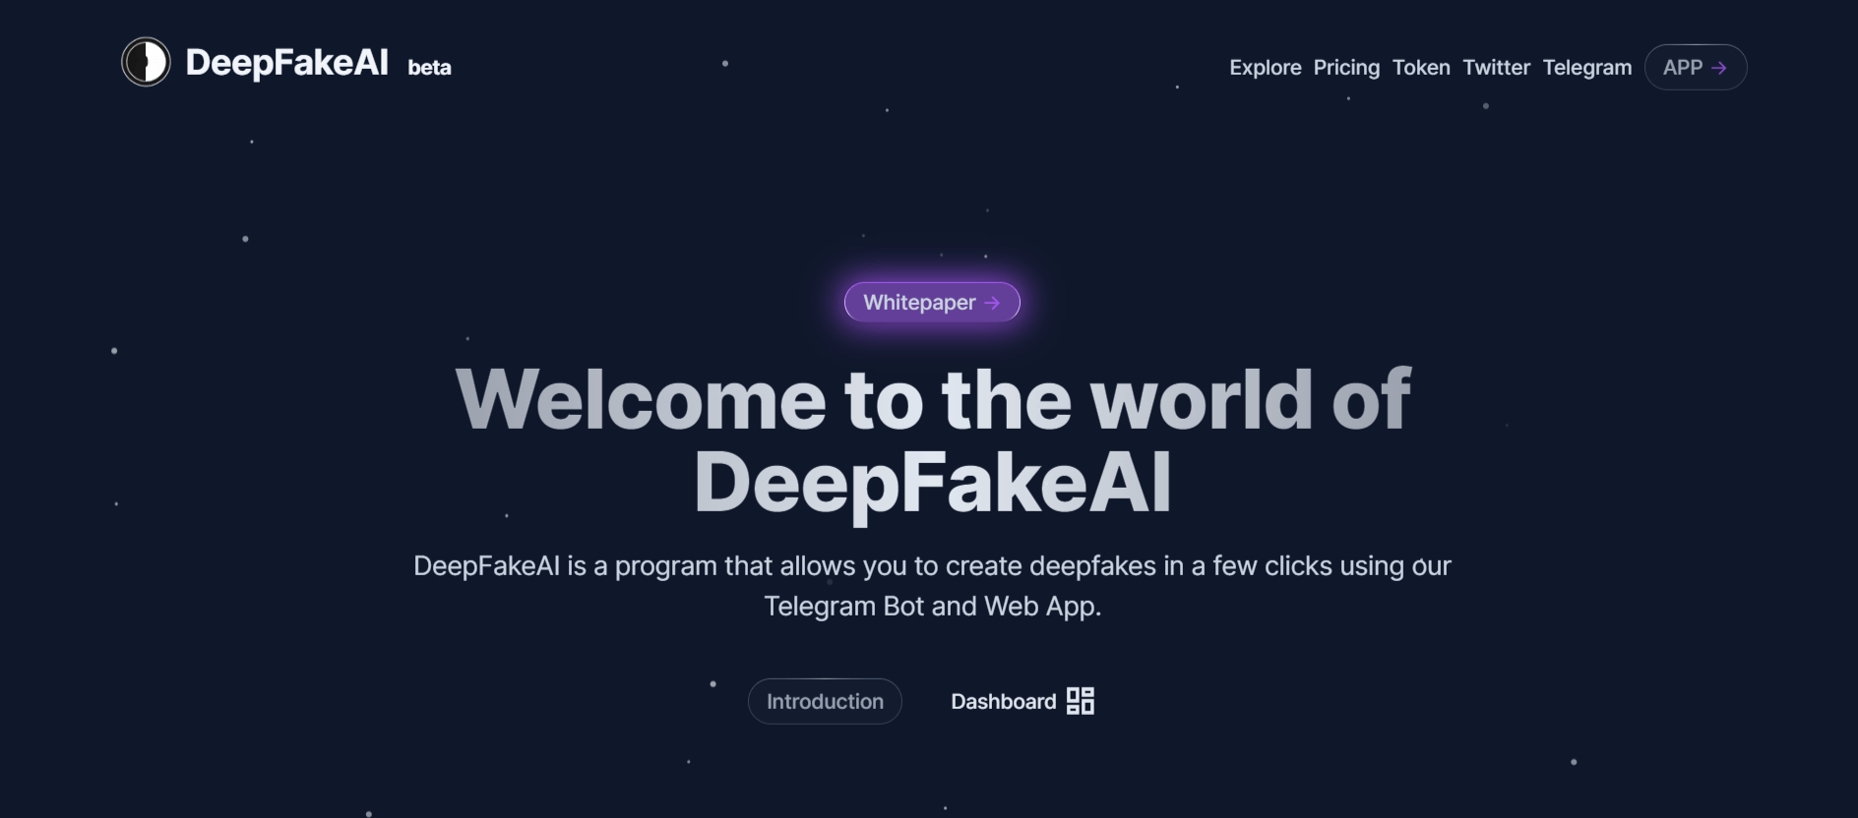Open the Dashboard link
The width and height of the screenshot is (1858, 818).
point(1022,701)
